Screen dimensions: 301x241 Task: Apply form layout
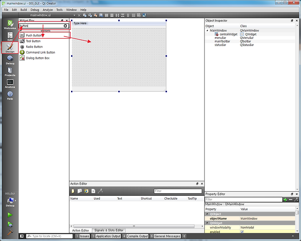(128, 15)
